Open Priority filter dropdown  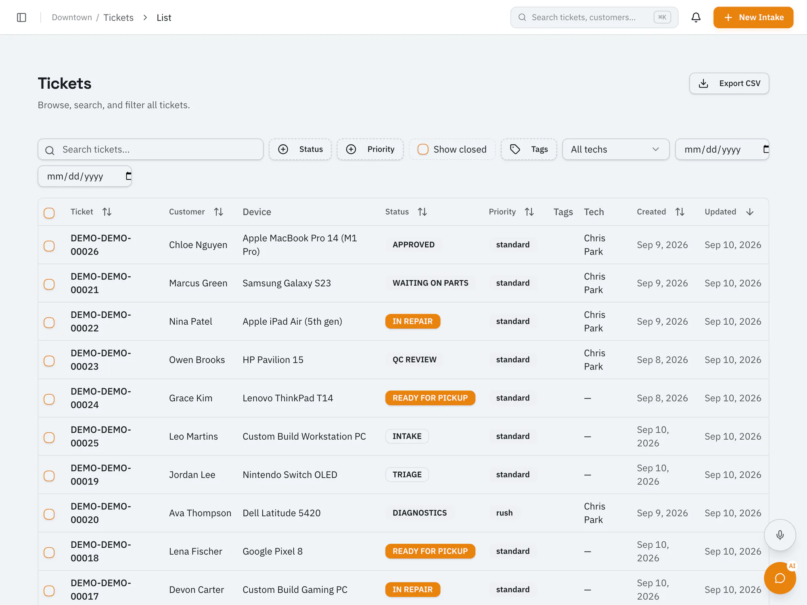[x=370, y=149]
